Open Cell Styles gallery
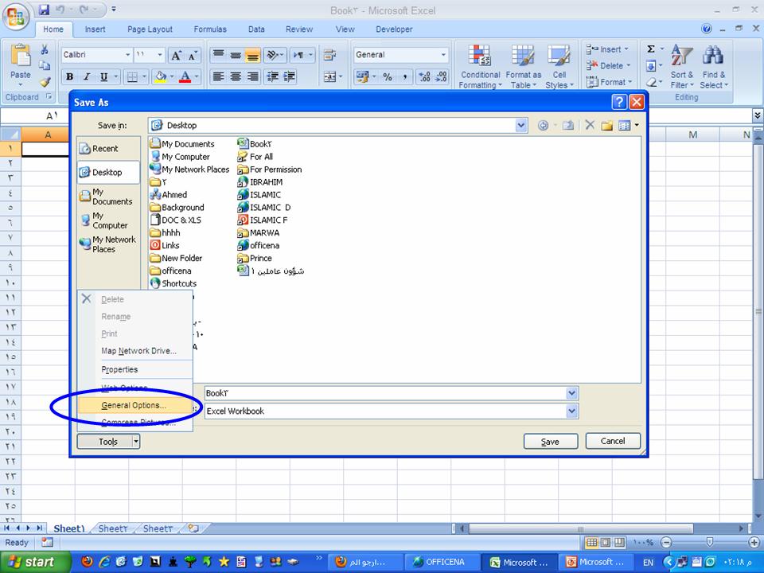 click(559, 67)
